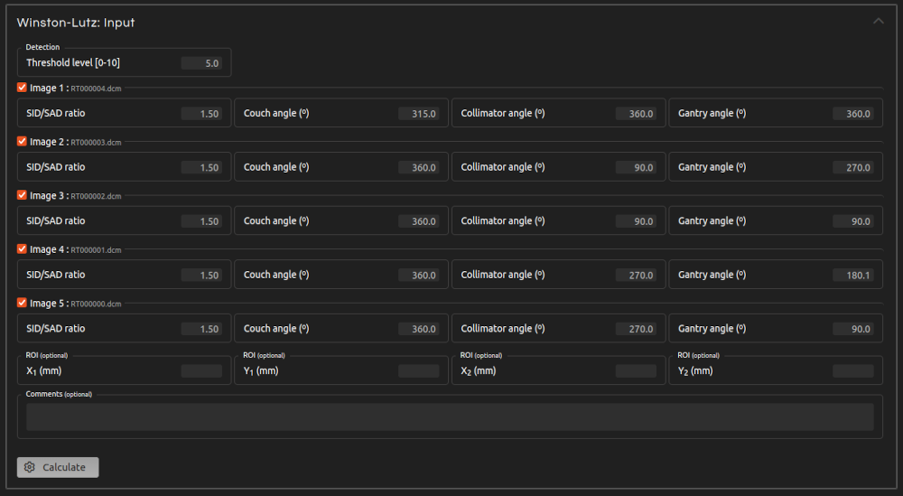Edit Image 4 Couch angle field
903x496 pixels.
pos(419,275)
